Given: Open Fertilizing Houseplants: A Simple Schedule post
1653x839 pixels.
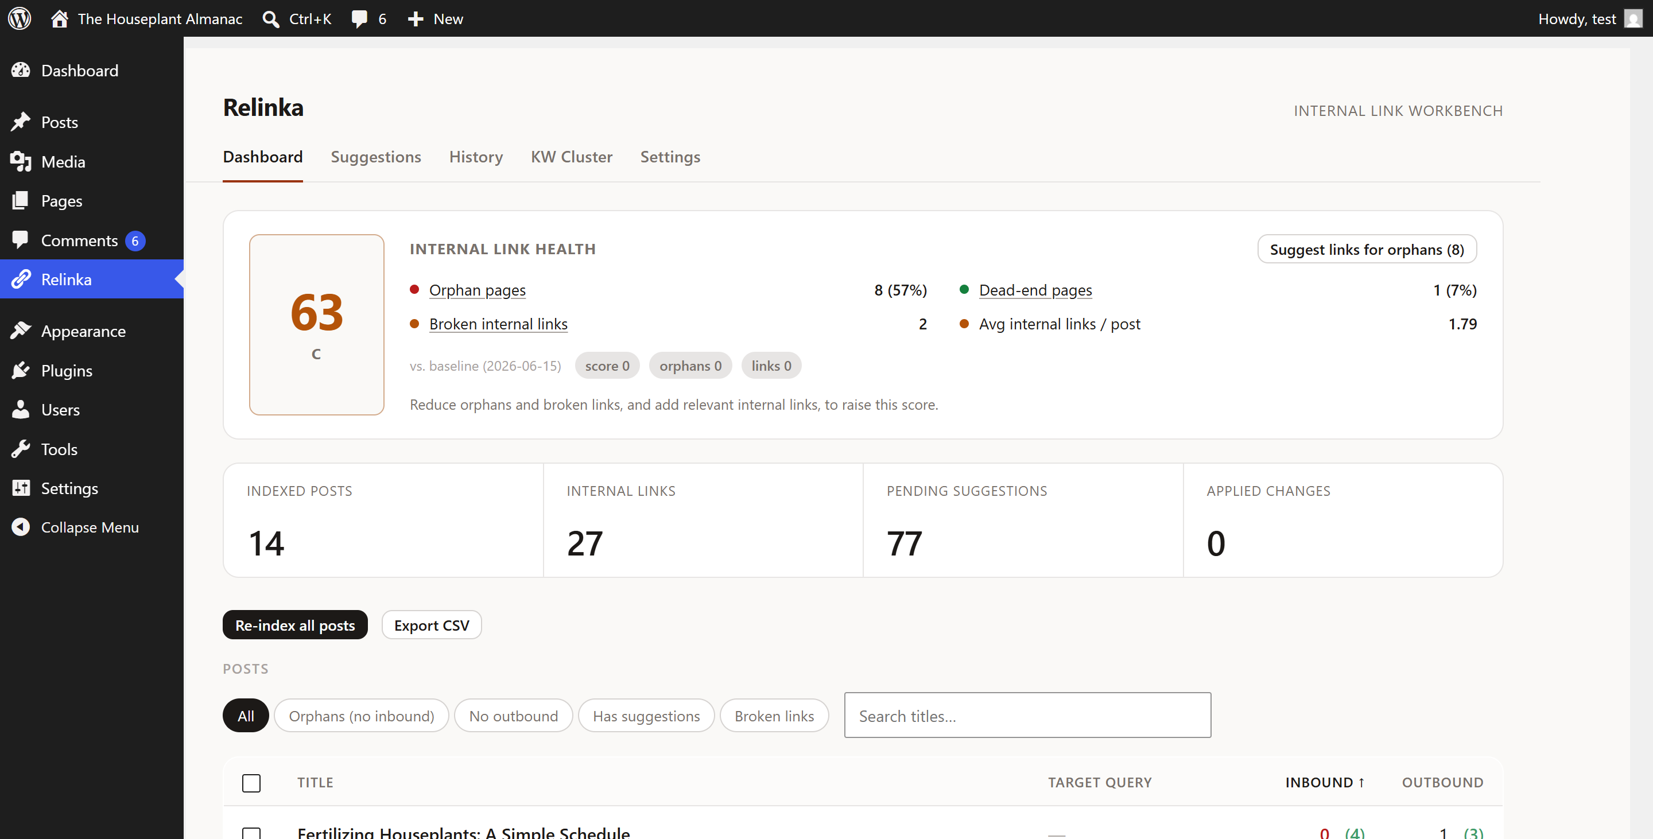Looking at the screenshot, I should coord(464,832).
